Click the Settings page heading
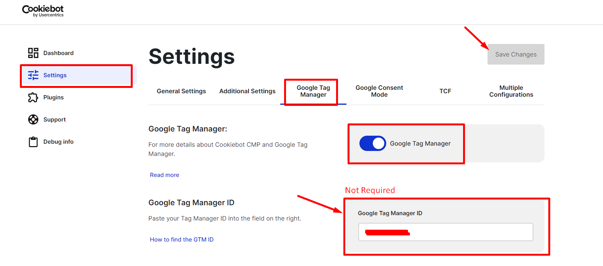 tap(192, 57)
